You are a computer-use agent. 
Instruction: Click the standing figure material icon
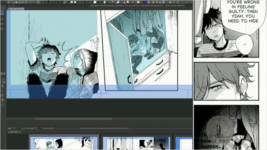(124, 2)
